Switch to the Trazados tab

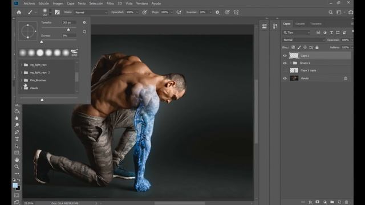(x=316, y=24)
